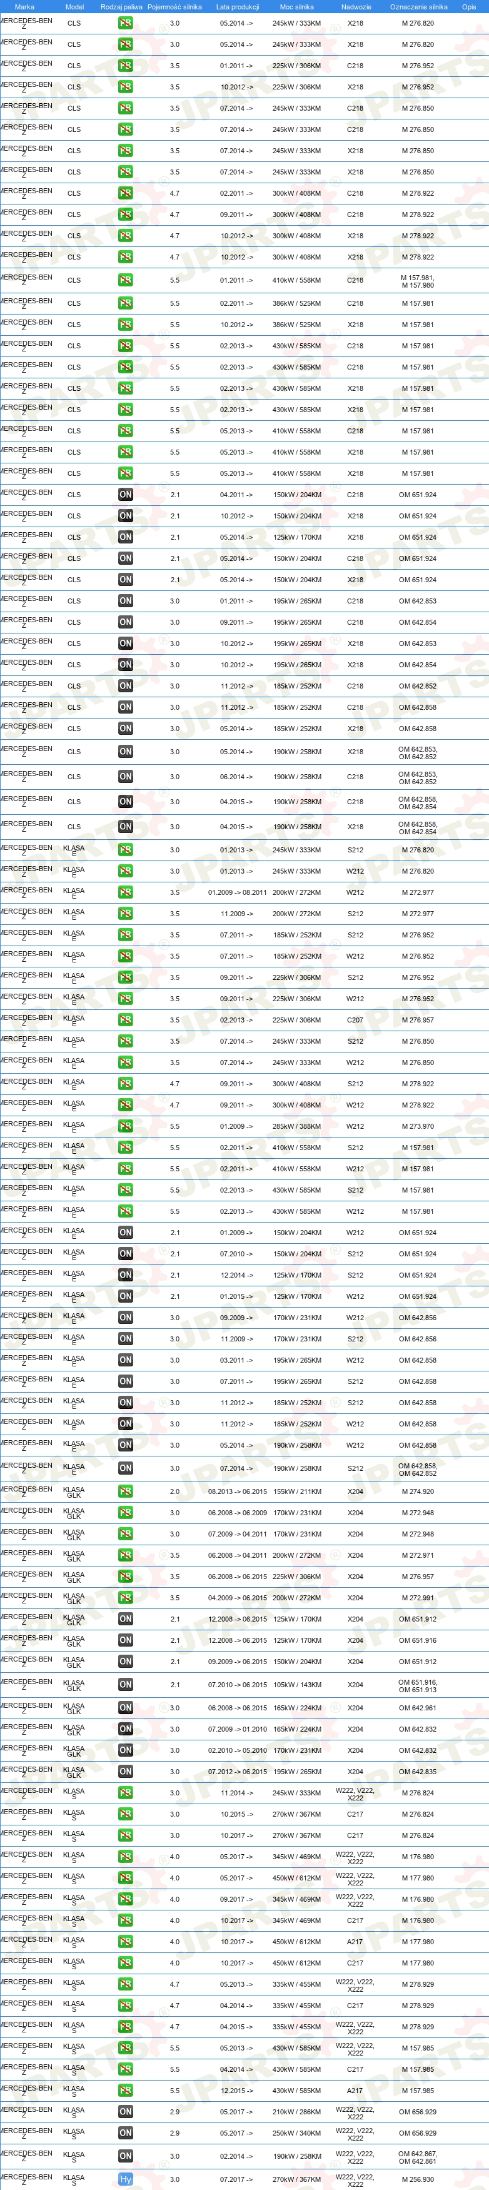Click power value 250kW / 340KM
The height and width of the screenshot is (2190, 489).
click(x=297, y=2132)
